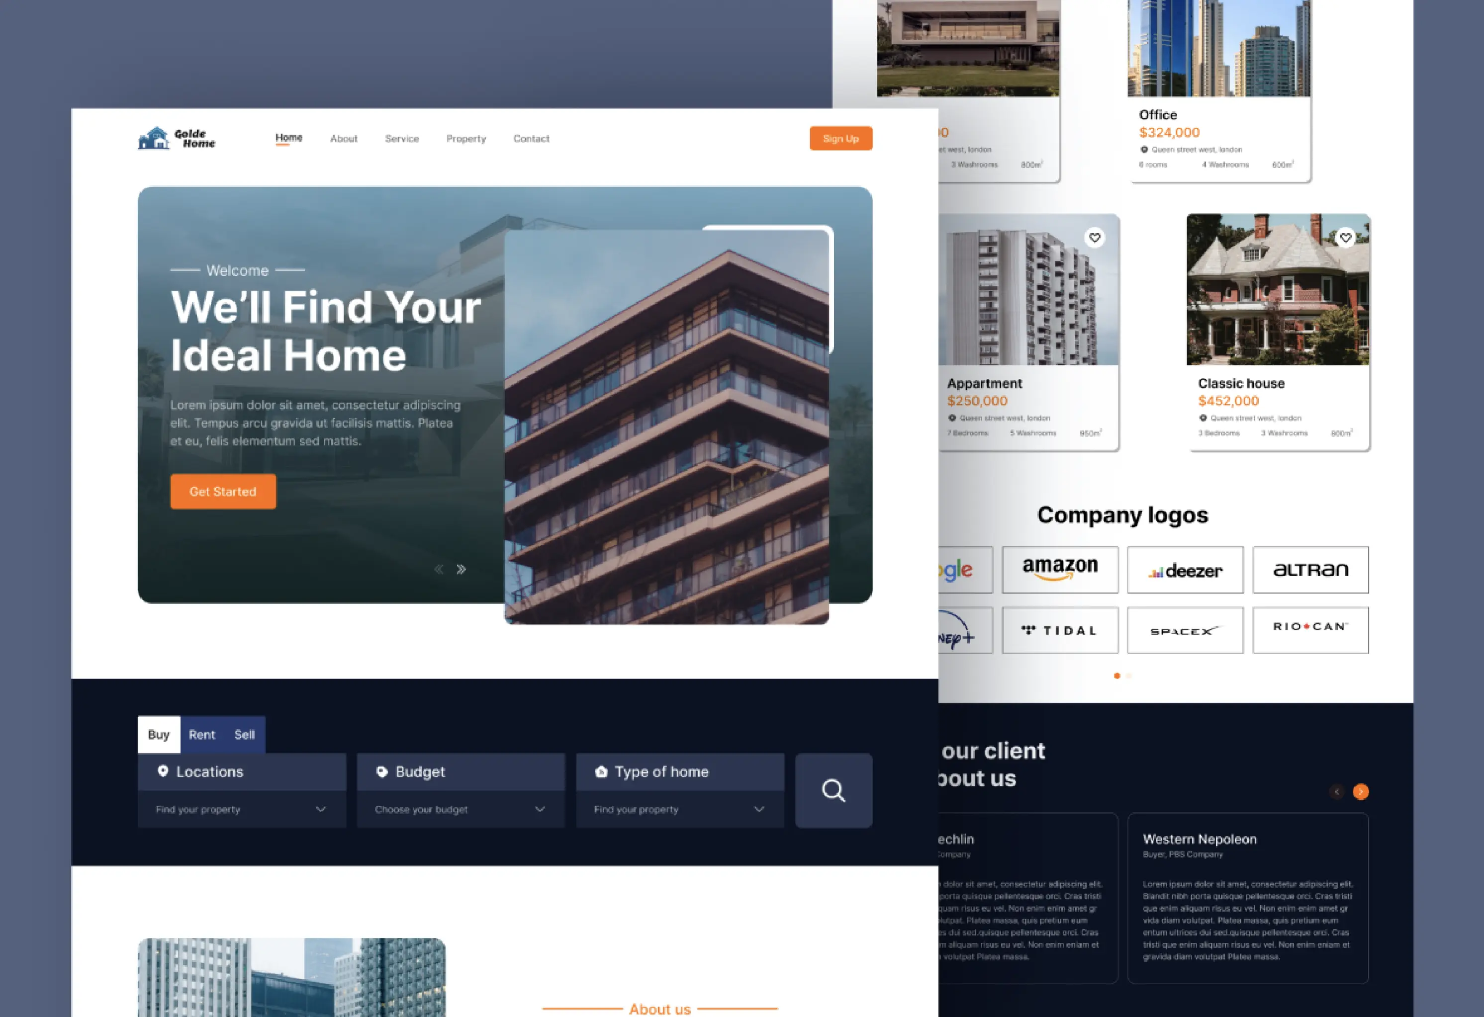1484x1017 pixels.
Task: Click the Home menu item in navigation bar
Action: pyautogui.click(x=288, y=138)
